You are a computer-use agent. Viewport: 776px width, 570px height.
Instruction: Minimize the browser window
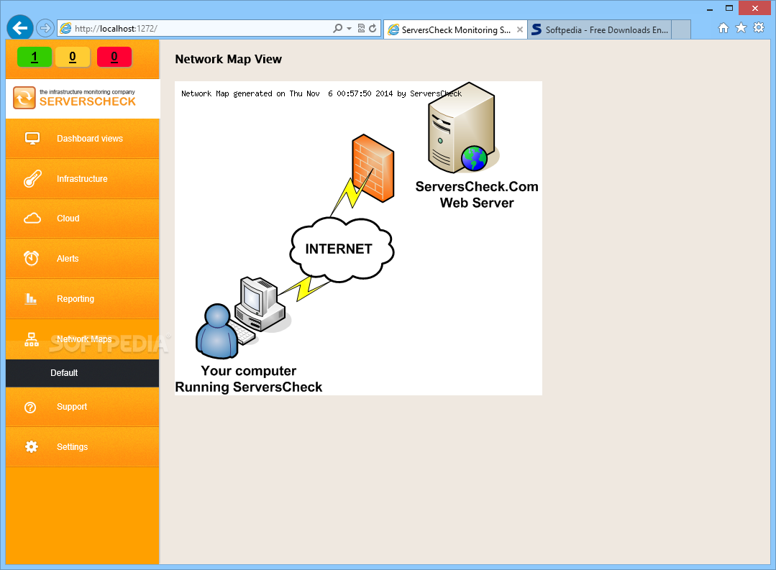(709, 9)
